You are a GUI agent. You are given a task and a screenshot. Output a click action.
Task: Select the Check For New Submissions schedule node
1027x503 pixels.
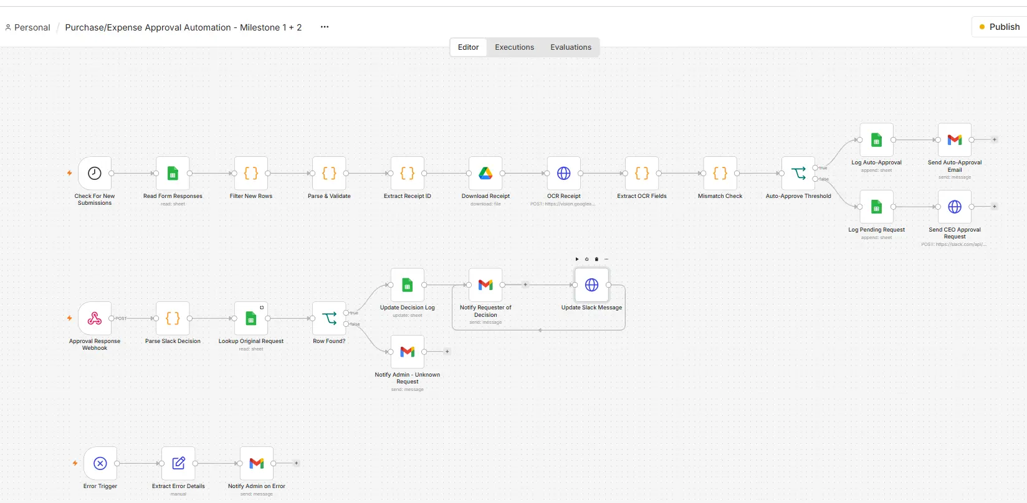click(x=95, y=173)
